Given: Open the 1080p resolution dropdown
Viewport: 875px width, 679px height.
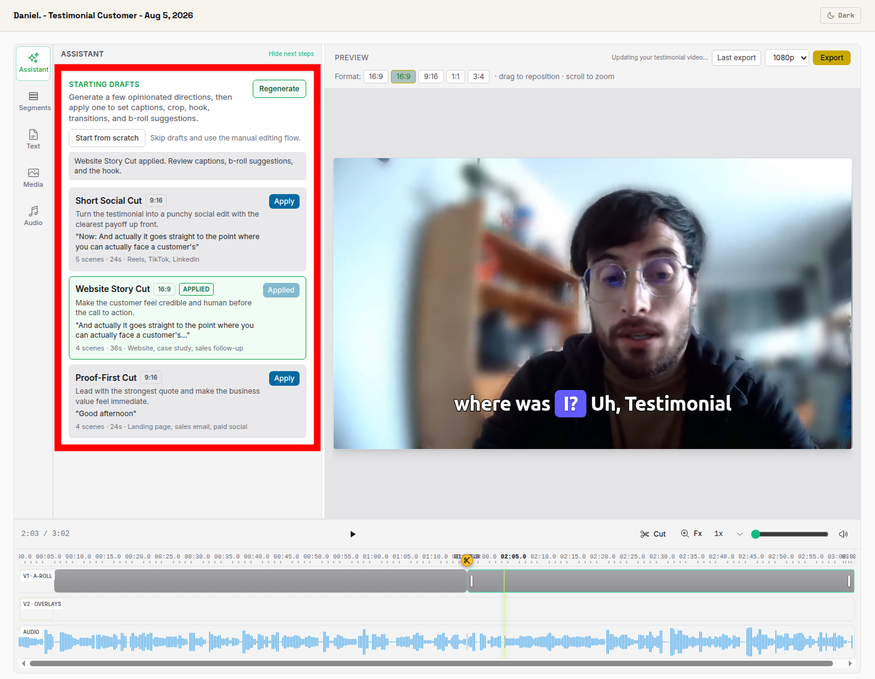Looking at the screenshot, I should click(787, 58).
